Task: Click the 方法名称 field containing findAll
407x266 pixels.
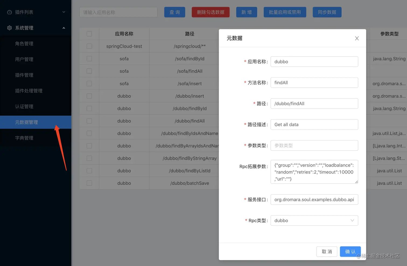Action: pos(314,82)
